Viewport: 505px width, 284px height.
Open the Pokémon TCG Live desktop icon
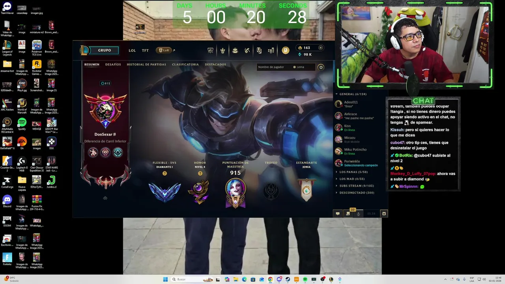pyautogui.click(x=36, y=47)
